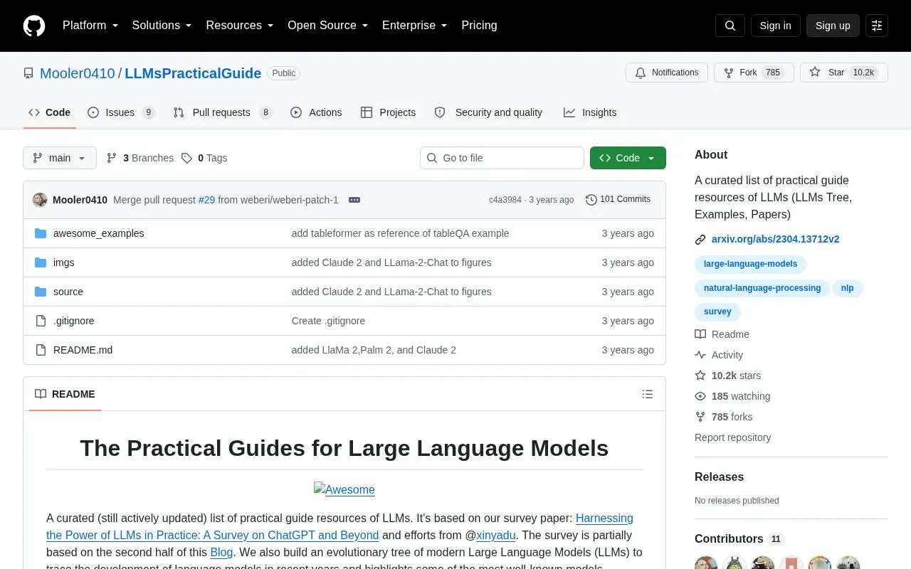The width and height of the screenshot is (911, 569).
Task: View the 3 Branches link
Action: click(140, 158)
